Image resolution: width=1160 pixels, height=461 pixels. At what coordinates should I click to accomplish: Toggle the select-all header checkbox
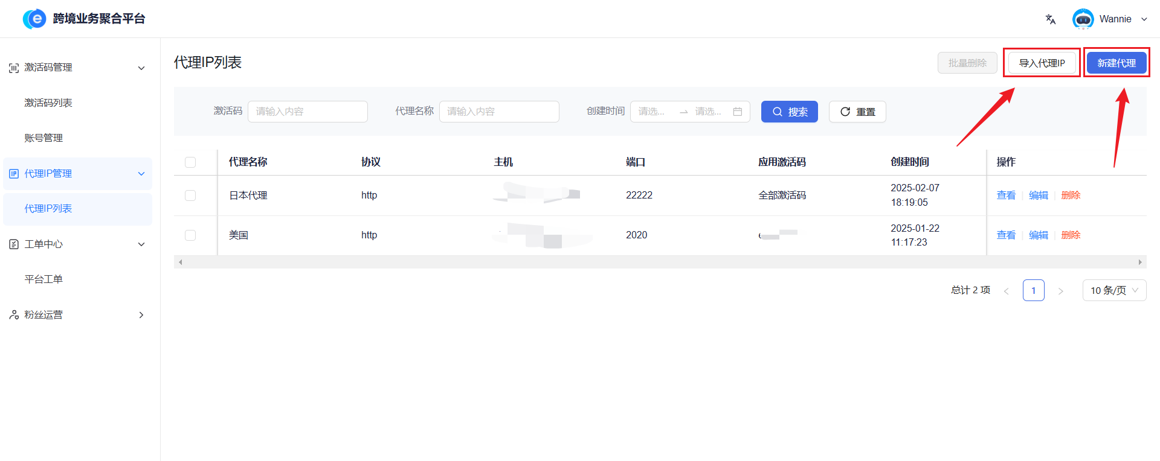point(190,162)
